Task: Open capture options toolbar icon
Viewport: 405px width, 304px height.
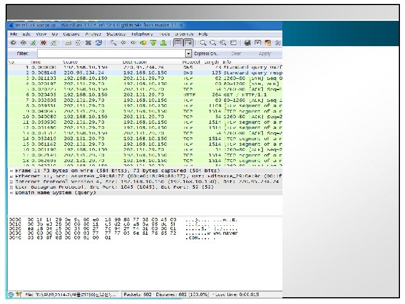Action: tap(23, 43)
